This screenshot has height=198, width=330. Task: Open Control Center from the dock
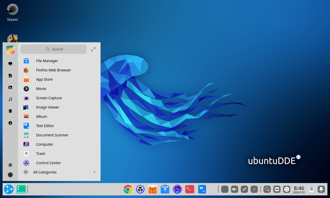[140, 189]
